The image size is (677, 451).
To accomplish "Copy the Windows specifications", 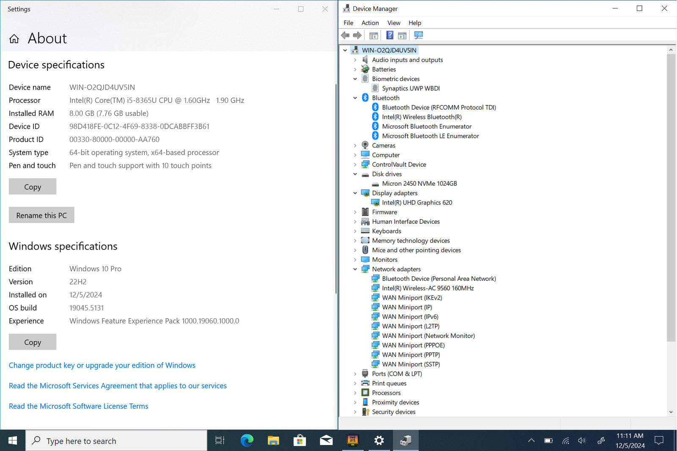I will 33,342.
